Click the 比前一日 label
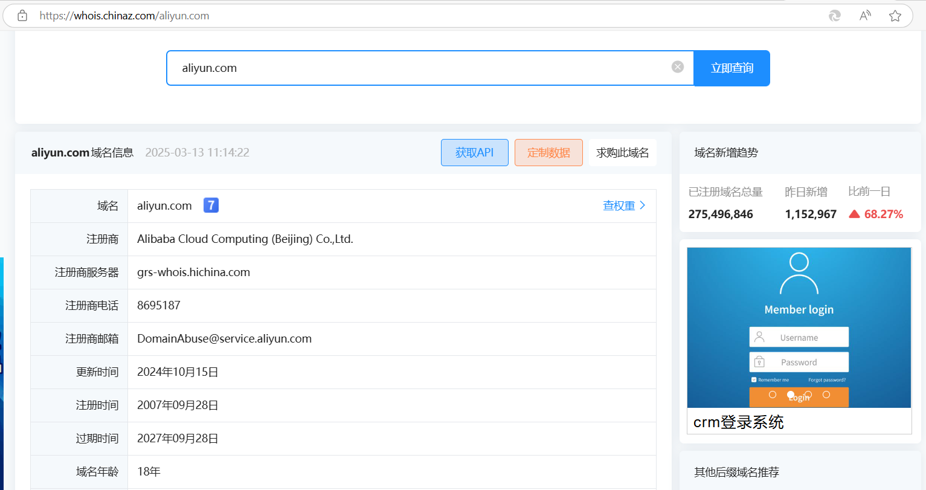926x490 pixels. 869,192
